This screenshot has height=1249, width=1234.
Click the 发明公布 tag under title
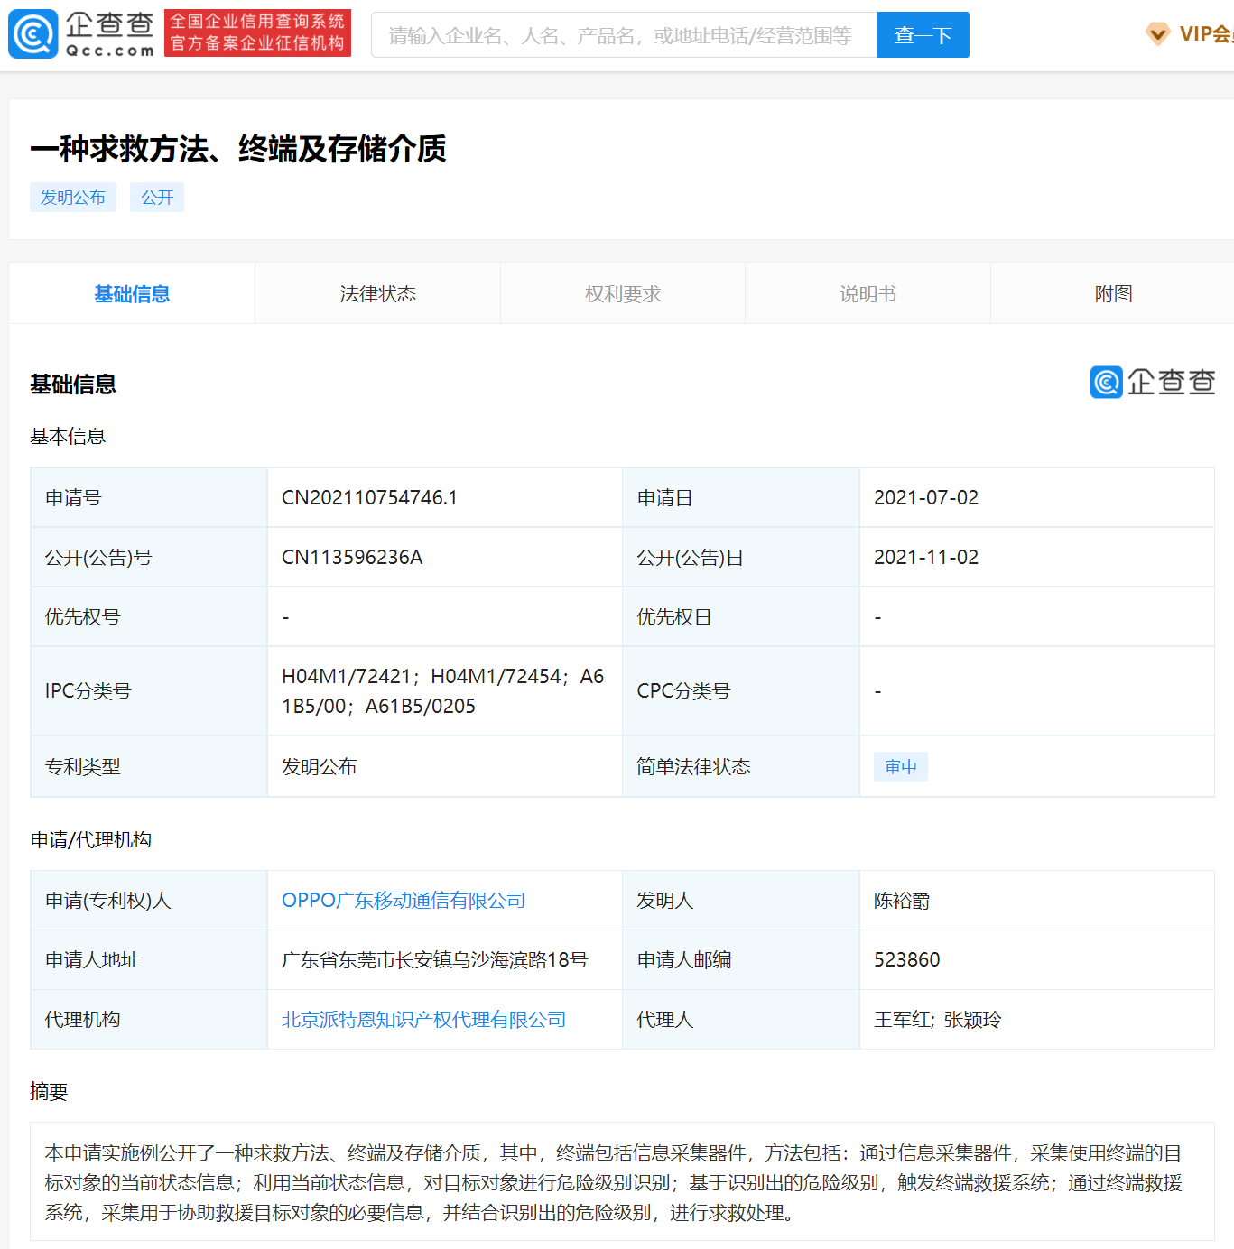pos(73,198)
